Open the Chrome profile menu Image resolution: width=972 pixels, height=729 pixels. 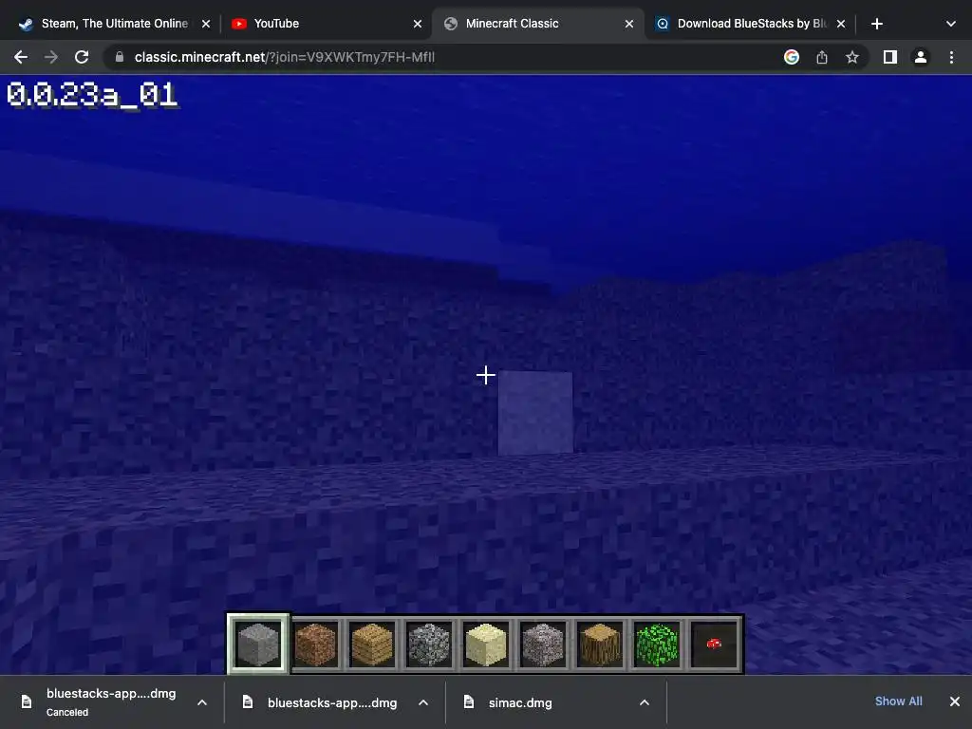tap(921, 57)
